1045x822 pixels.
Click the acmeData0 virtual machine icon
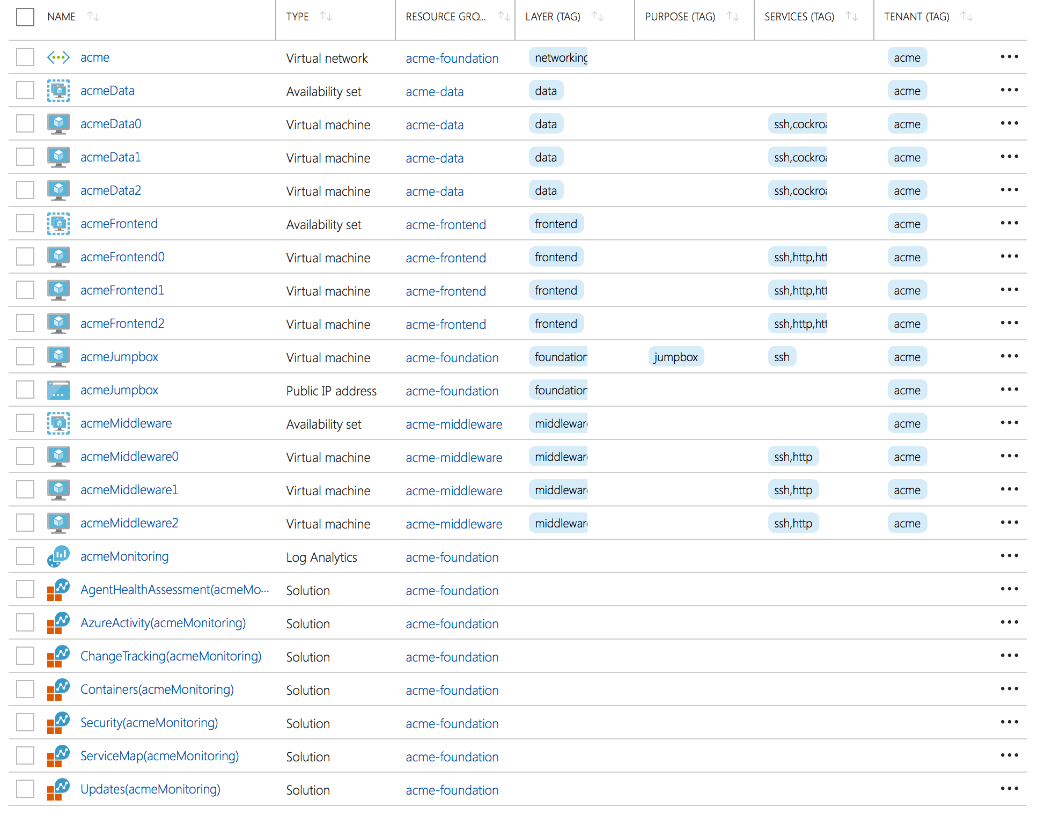58,124
